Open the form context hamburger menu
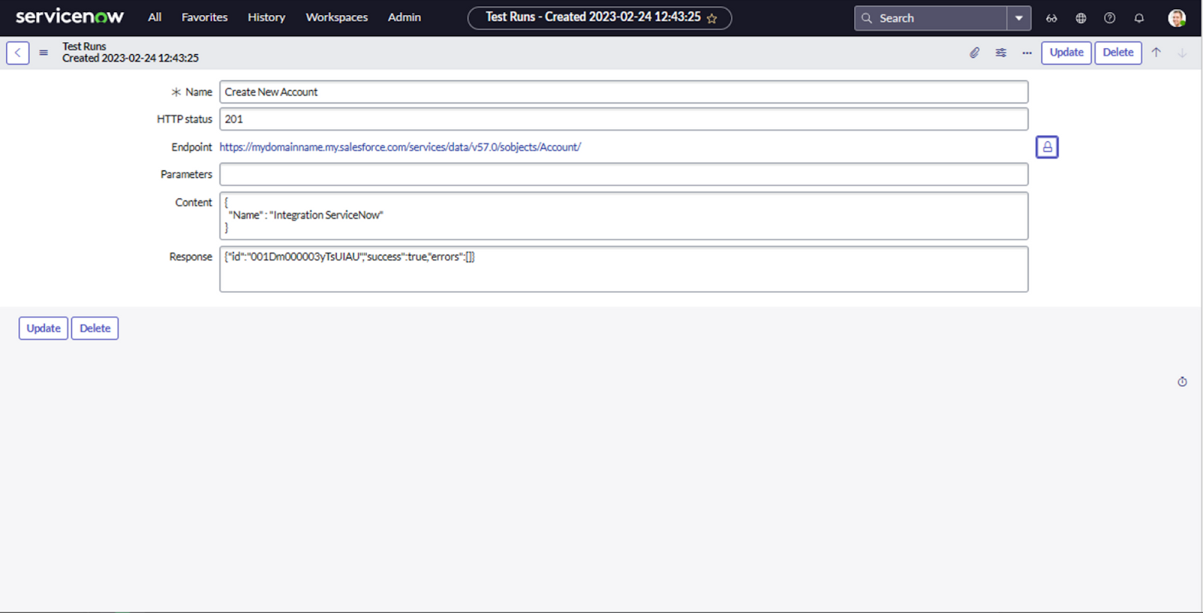Screen dimensions: 1203x613 (x=44, y=53)
